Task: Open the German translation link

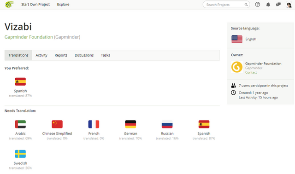Action: (x=130, y=133)
